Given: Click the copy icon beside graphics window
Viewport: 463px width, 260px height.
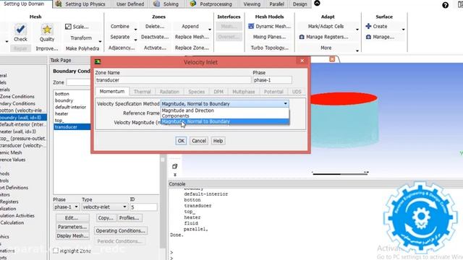Looking at the screenshot, I should coord(174,167).
